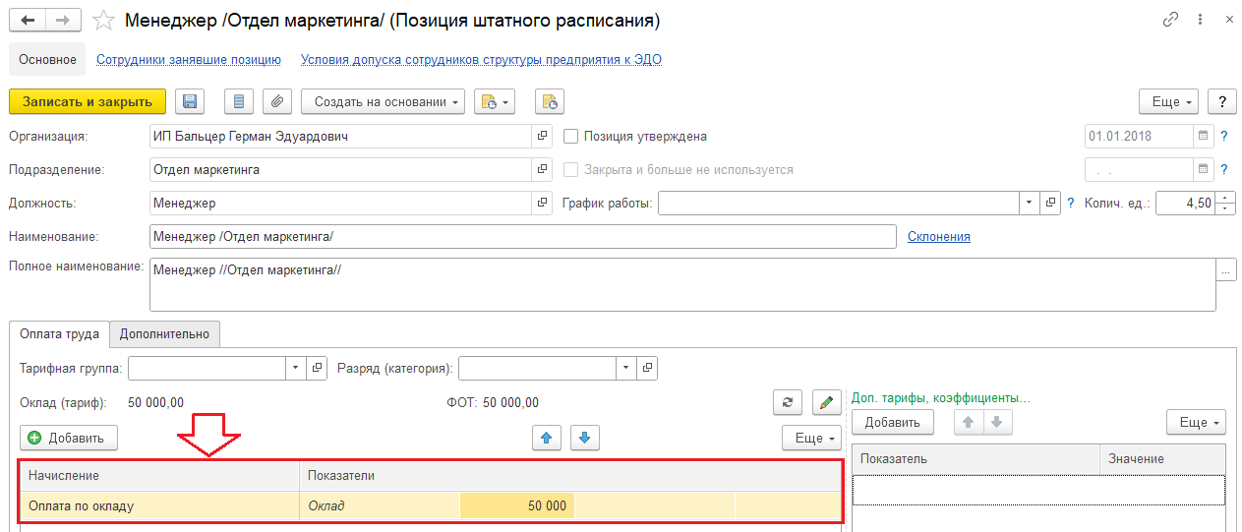Screen dimensions: 1242x532
Task: Open the "График работы" dropdown list
Action: tap(1028, 203)
